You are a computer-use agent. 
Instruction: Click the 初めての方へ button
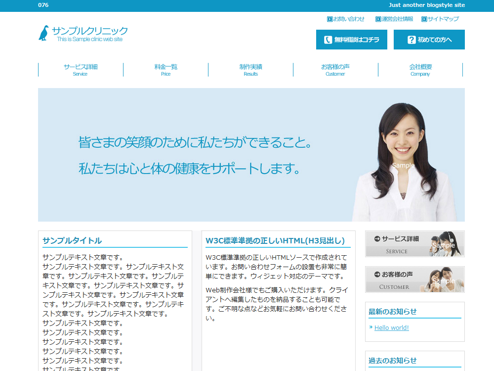429,40
